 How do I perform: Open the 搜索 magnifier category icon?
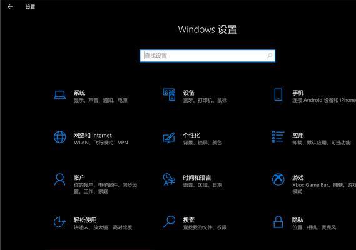pos(169,222)
